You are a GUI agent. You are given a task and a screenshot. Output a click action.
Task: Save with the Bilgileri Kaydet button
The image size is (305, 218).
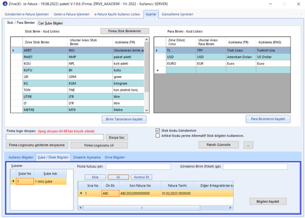point(268,201)
